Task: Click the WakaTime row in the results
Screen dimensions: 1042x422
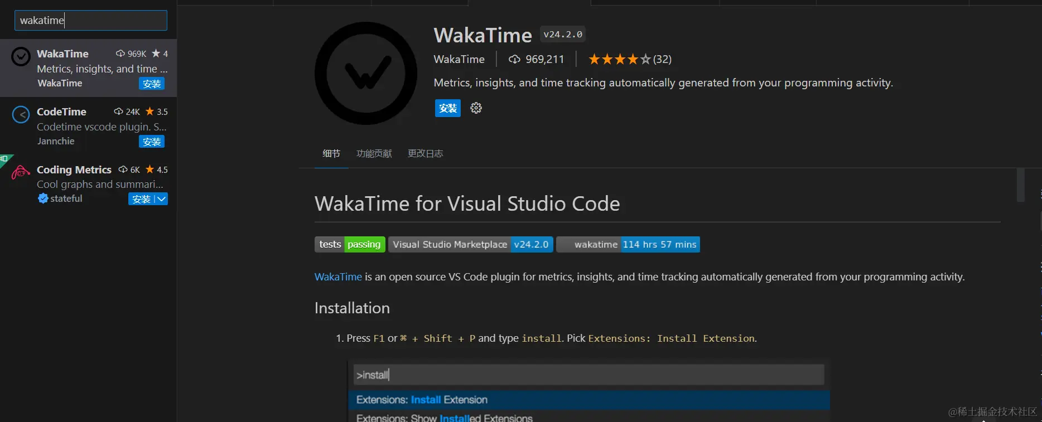Action: pos(89,68)
